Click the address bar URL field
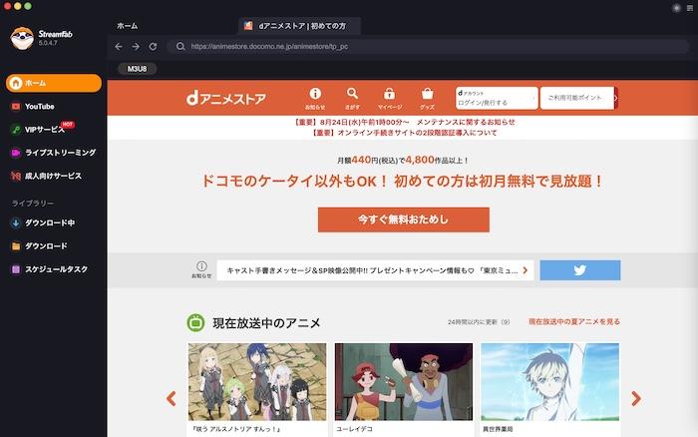Image resolution: width=698 pixels, height=437 pixels. click(428, 46)
